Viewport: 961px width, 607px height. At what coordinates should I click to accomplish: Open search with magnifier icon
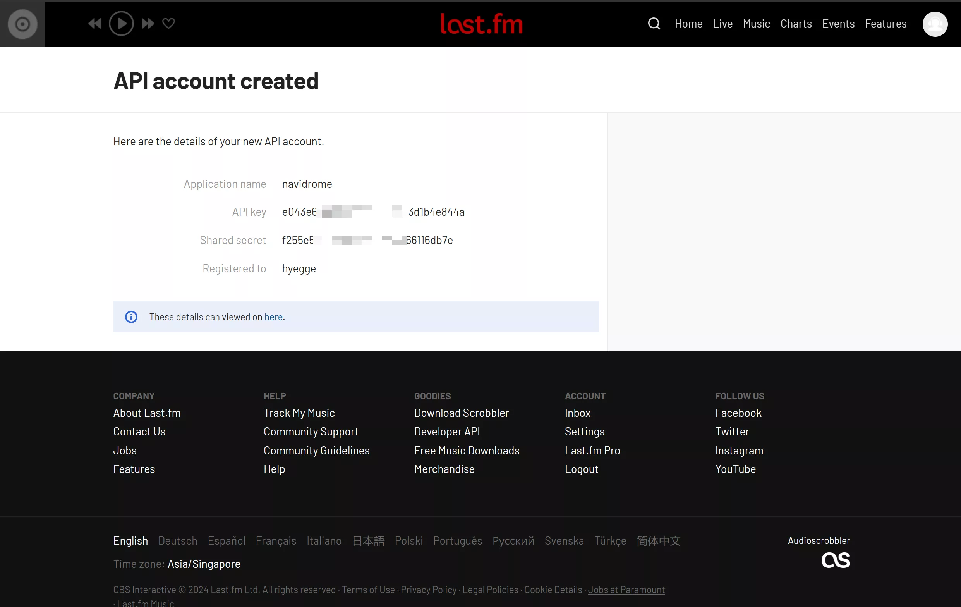tap(654, 24)
